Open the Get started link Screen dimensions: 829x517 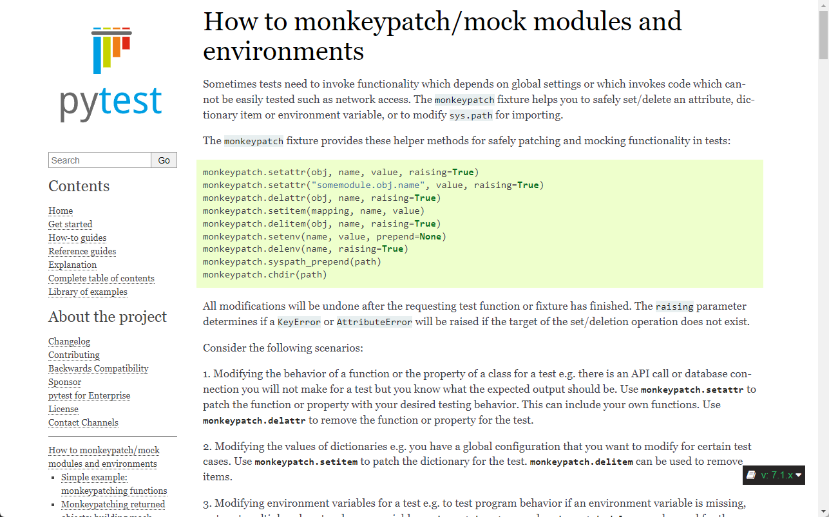point(70,224)
